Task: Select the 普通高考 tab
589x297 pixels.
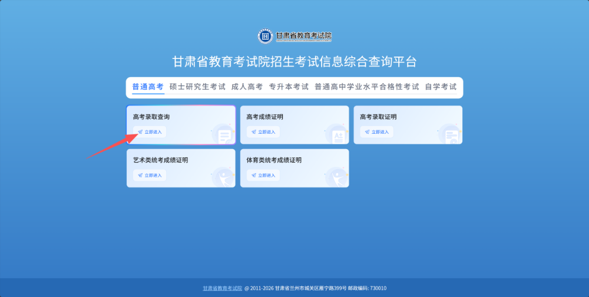Action: tap(148, 87)
